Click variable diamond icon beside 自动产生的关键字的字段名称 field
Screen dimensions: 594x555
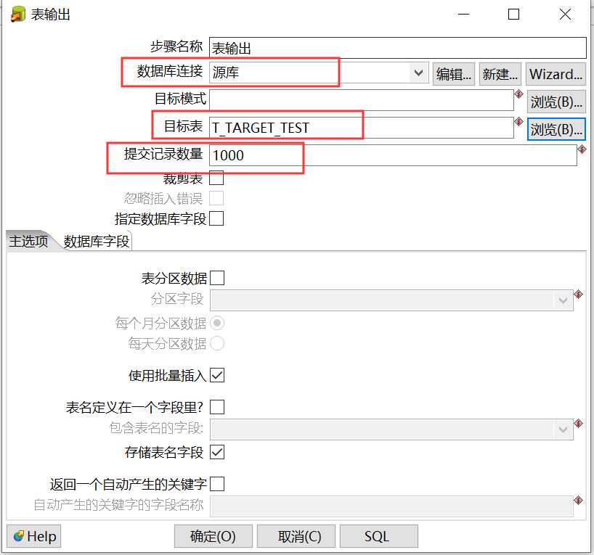(x=578, y=500)
